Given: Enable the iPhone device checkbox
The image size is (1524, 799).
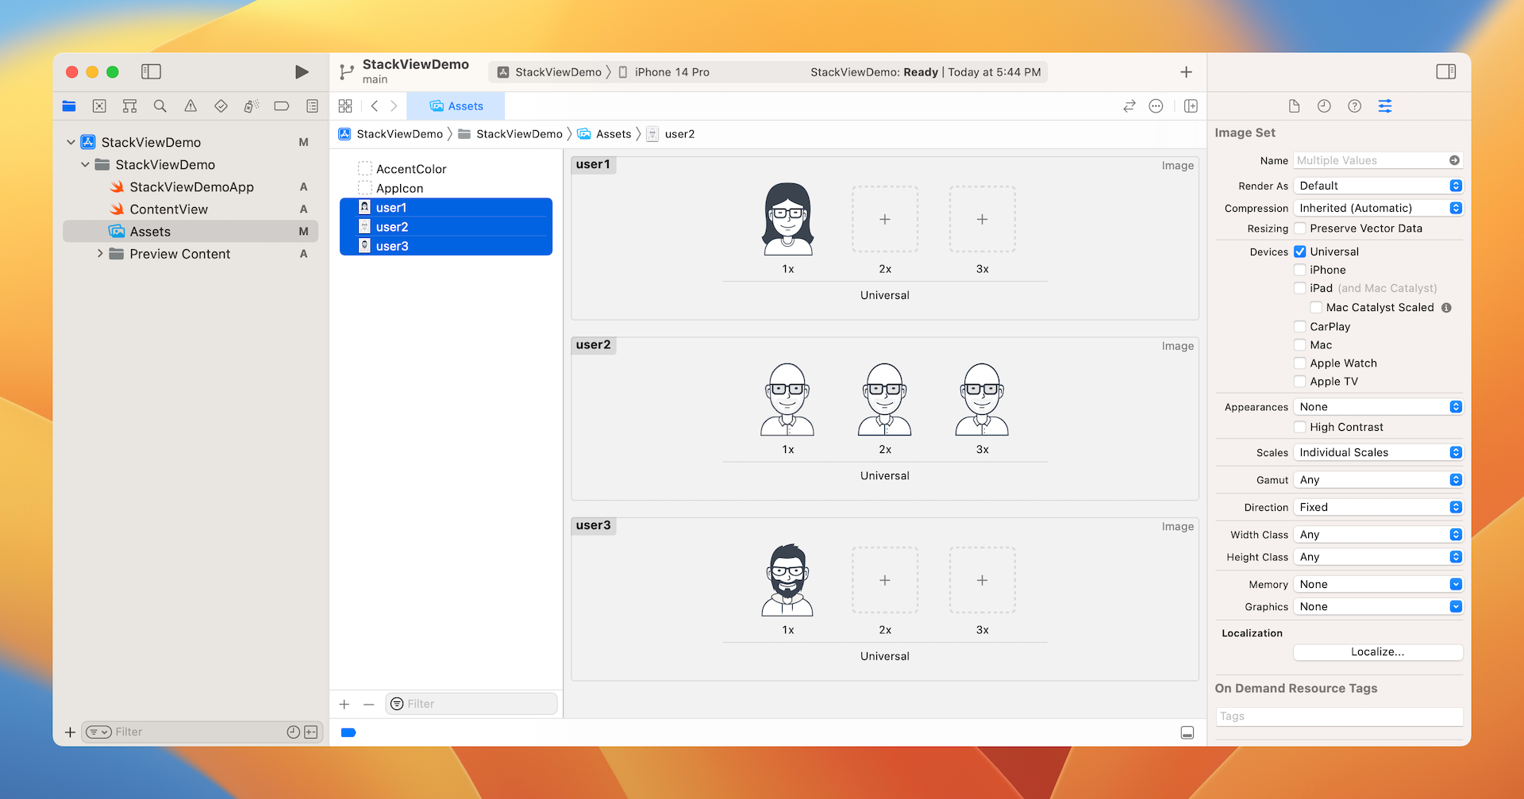Looking at the screenshot, I should [x=1300, y=270].
